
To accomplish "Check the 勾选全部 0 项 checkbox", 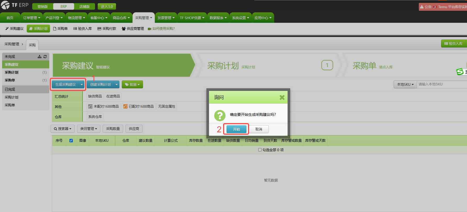I will pyautogui.click(x=260, y=150).
